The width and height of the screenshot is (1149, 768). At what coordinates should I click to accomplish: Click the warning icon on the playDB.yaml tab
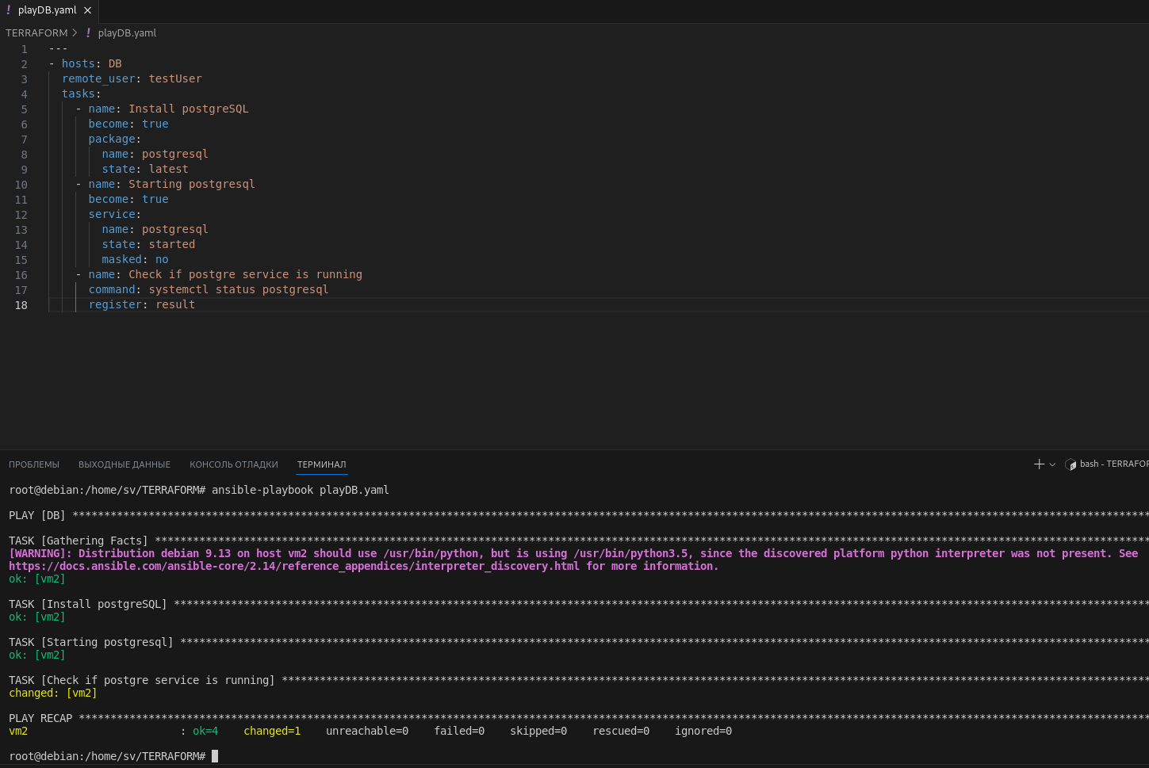[10, 11]
